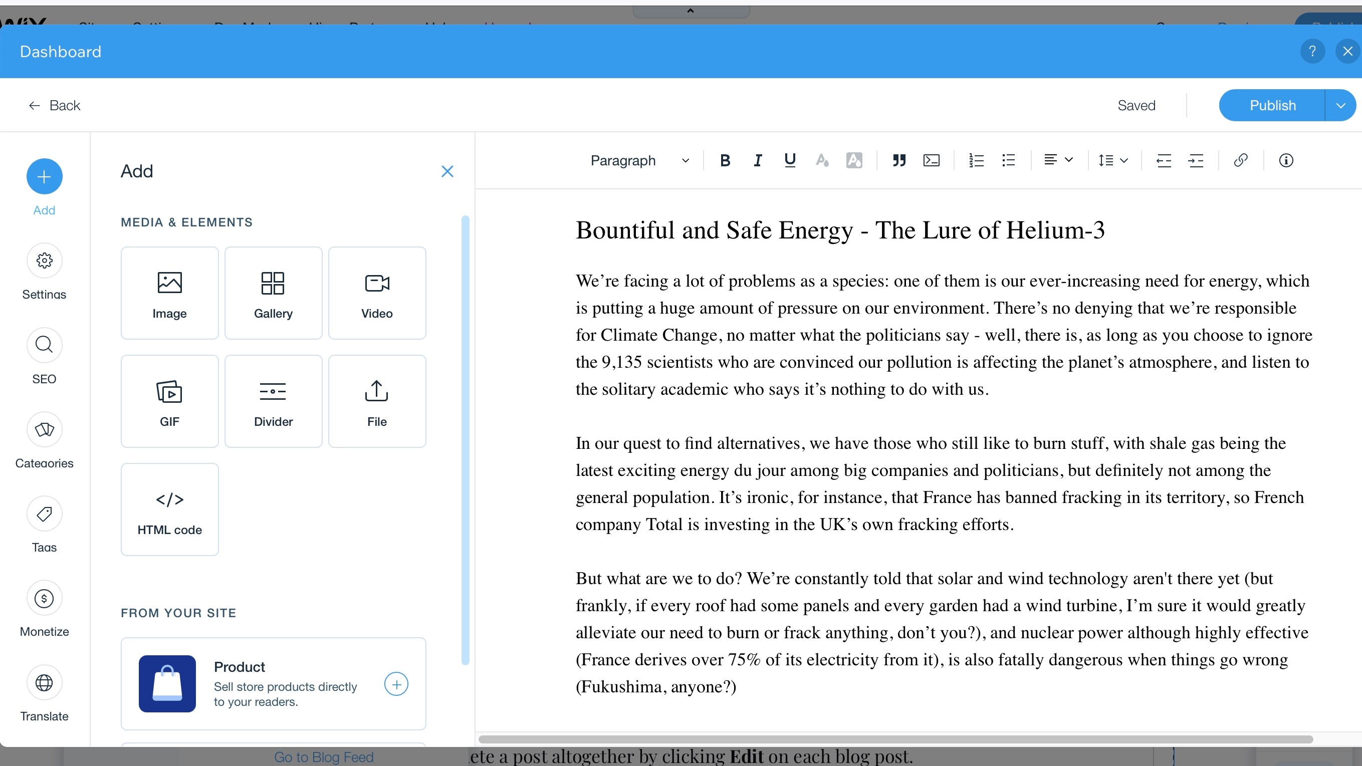Click the post title text
Image resolution: width=1362 pixels, height=766 pixels.
840,230
